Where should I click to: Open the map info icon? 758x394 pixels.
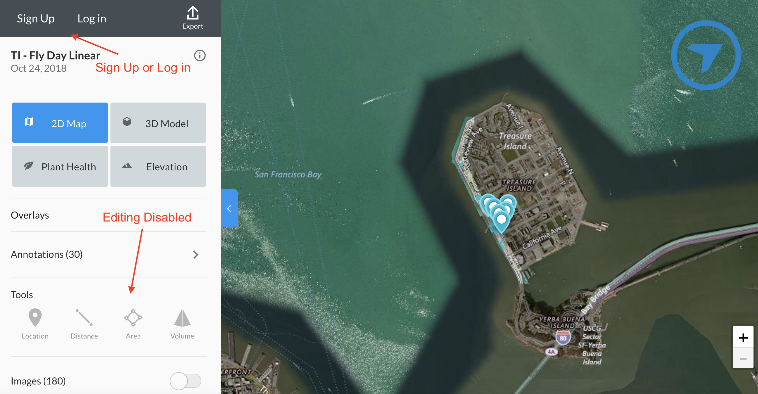point(200,55)
